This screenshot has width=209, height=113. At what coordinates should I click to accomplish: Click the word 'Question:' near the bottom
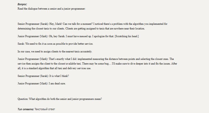tap(23, 99)
